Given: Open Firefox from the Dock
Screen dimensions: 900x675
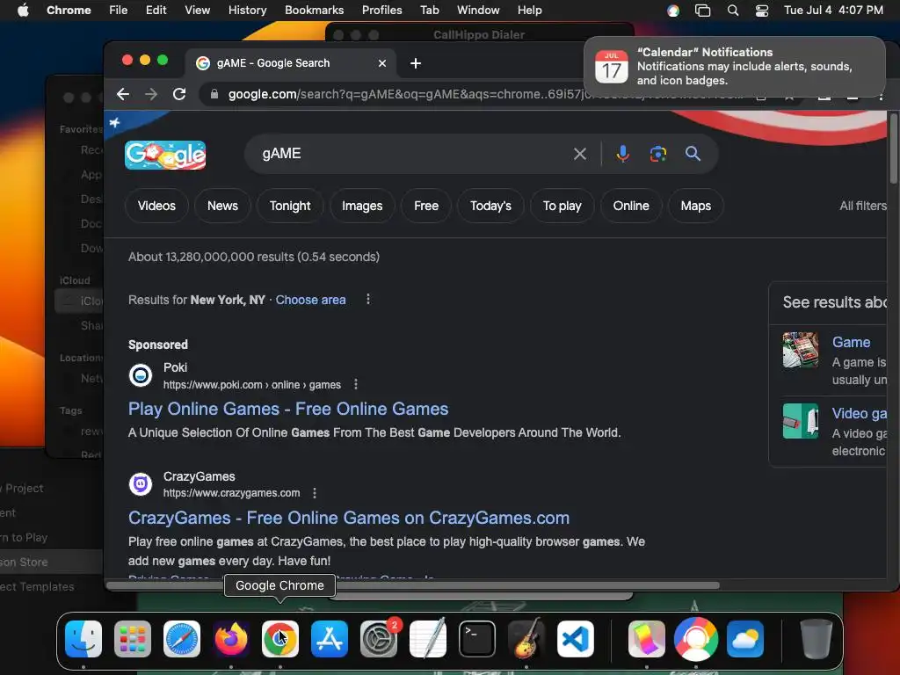Looking at the screenshot, I should tap(231, 639).
